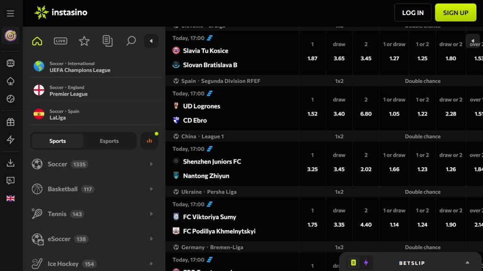Image resolution: width=483 pixels, height=271 pixels.
Task: Open the download app icon
Action: 10,163
